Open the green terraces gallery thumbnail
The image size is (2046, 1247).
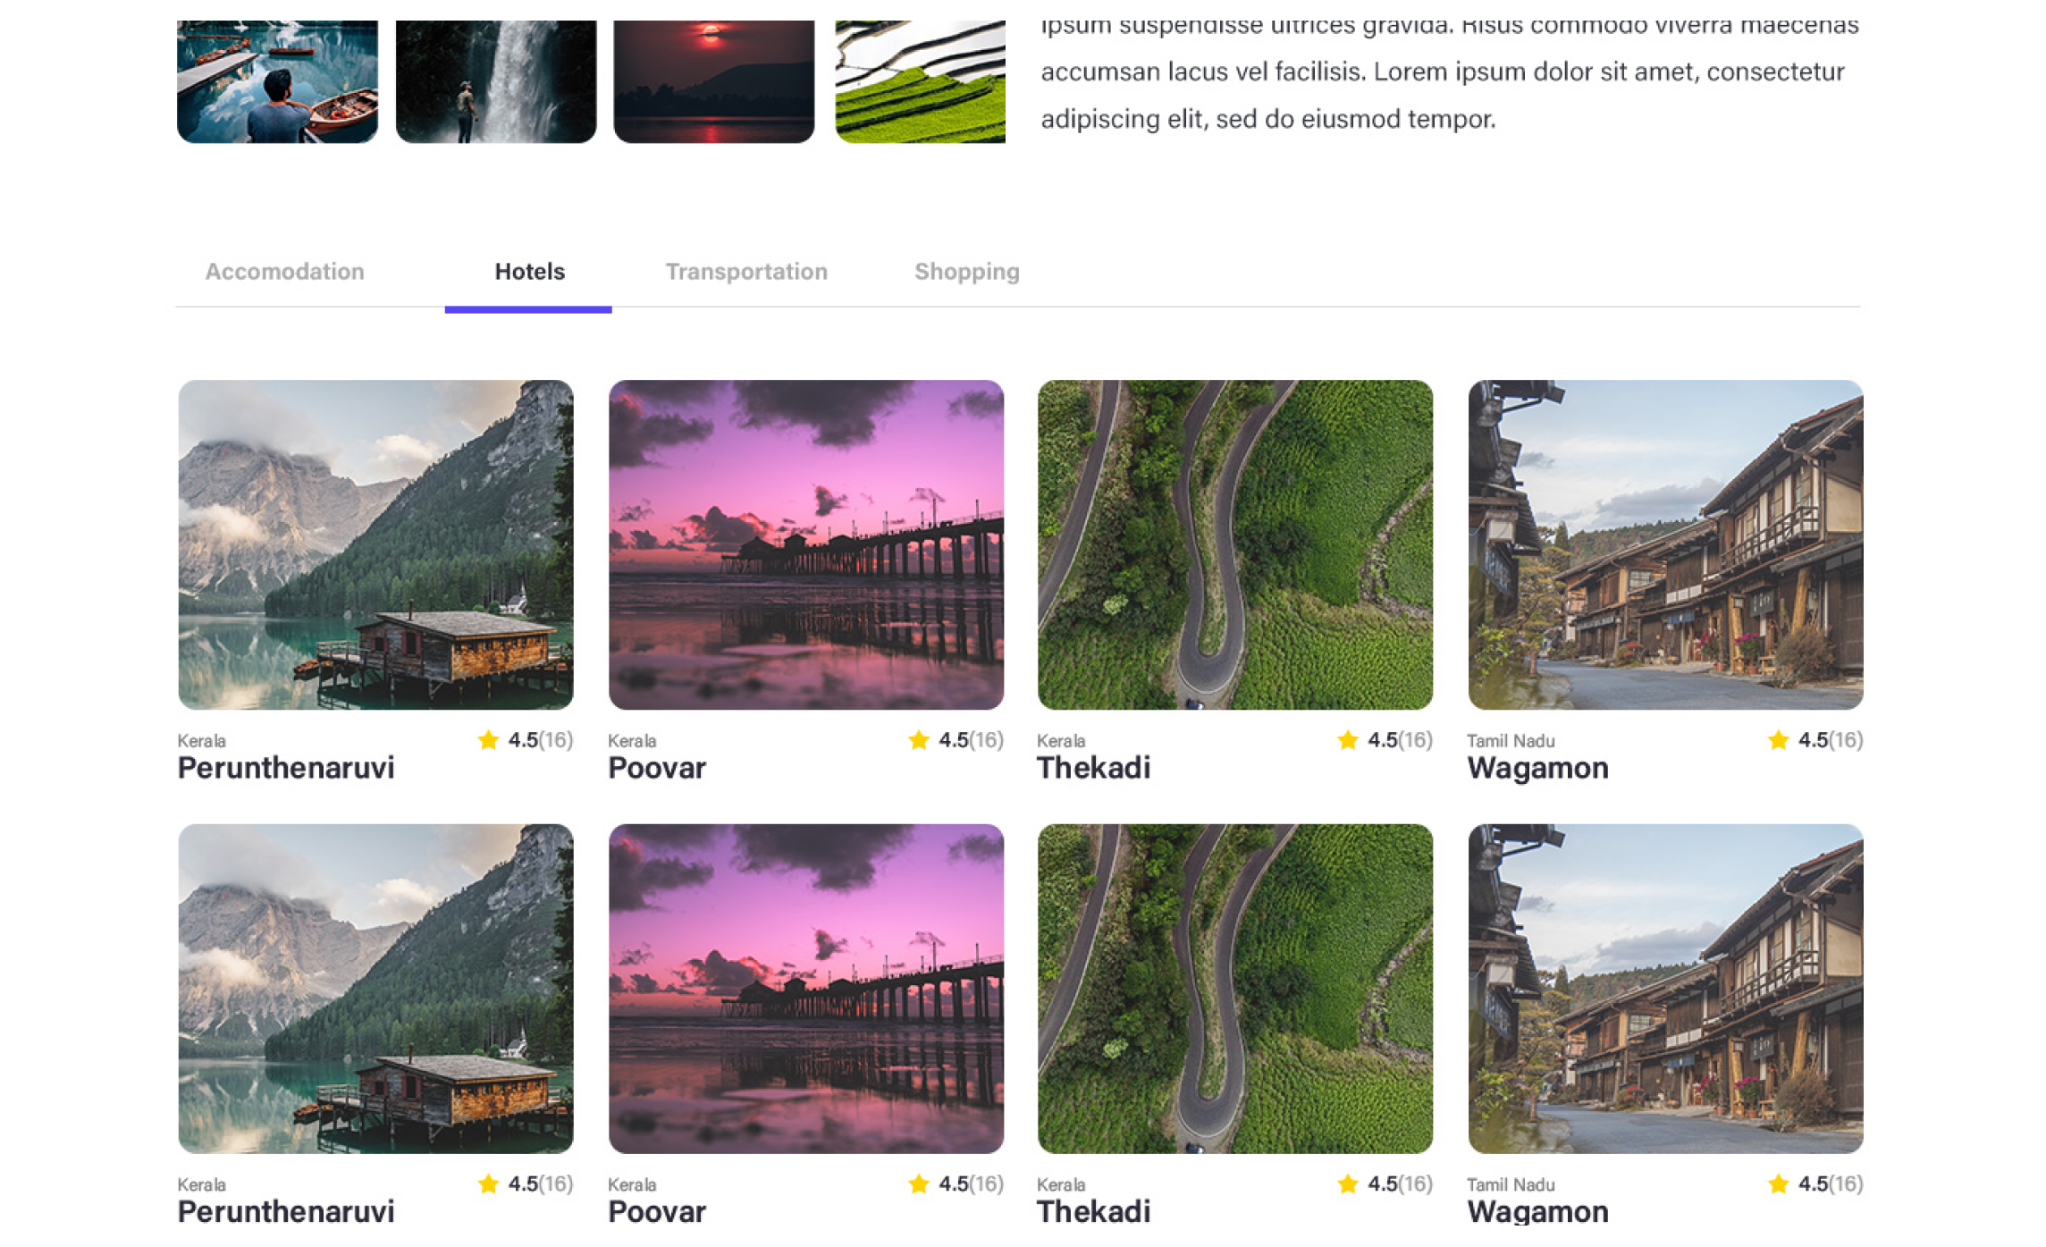click(x=920, y=81)
